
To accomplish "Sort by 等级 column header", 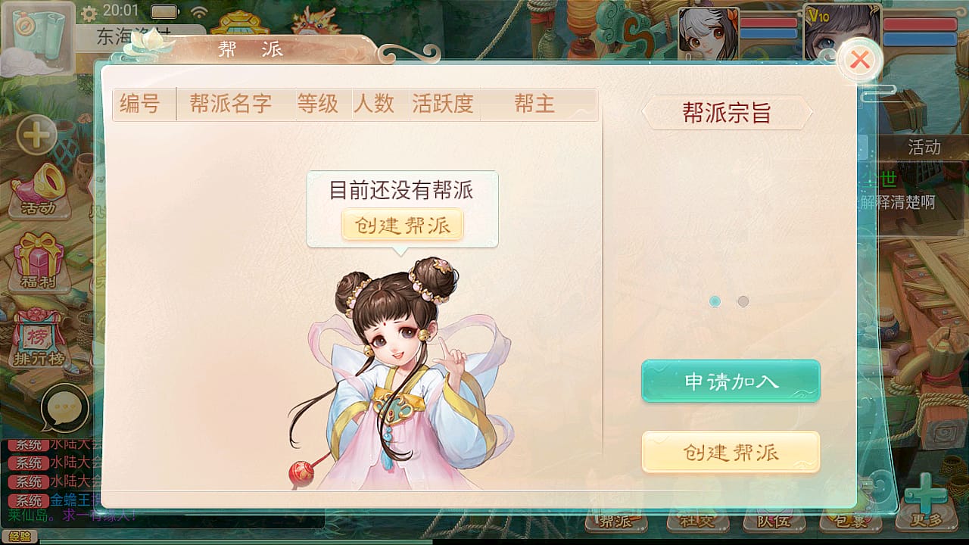I will (x=318, y=104).
